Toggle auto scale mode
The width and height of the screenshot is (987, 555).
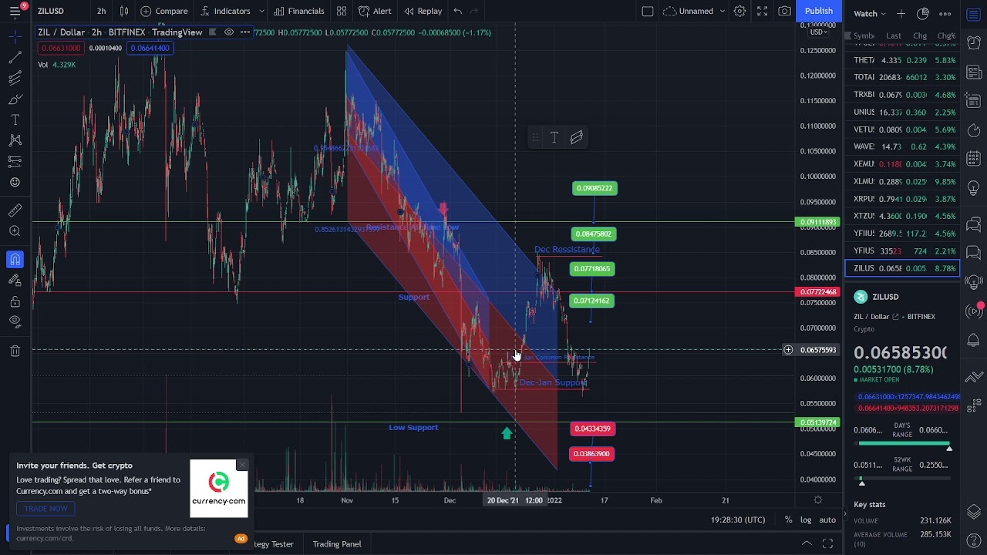(827, 520)
